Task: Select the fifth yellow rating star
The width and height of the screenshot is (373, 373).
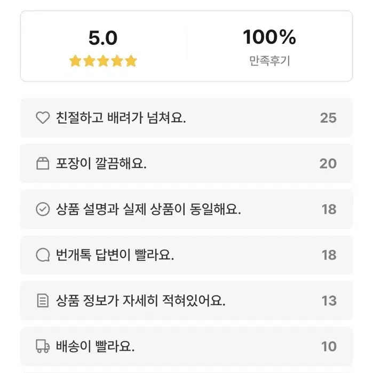Action: point(131,61)
